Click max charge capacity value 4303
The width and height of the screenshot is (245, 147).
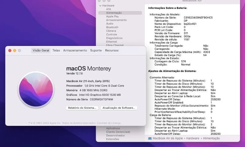click(206, 52)
